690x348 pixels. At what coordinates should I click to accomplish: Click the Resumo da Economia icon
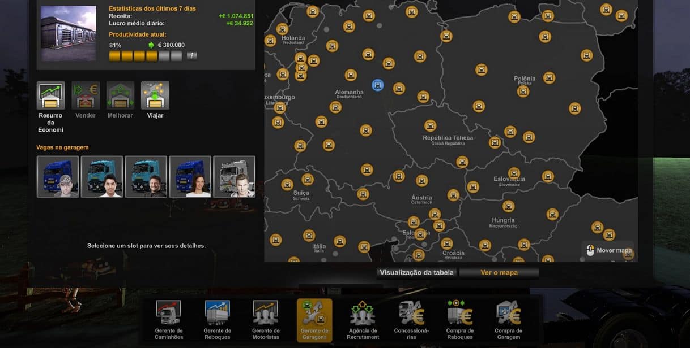tap(50, 95)
